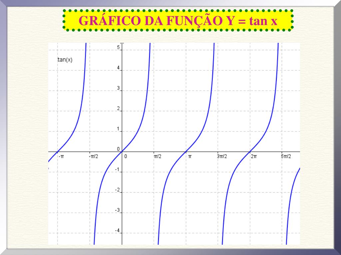Click the '-4' y-axis label
341x255 pixels.
(x=118, y=230)
